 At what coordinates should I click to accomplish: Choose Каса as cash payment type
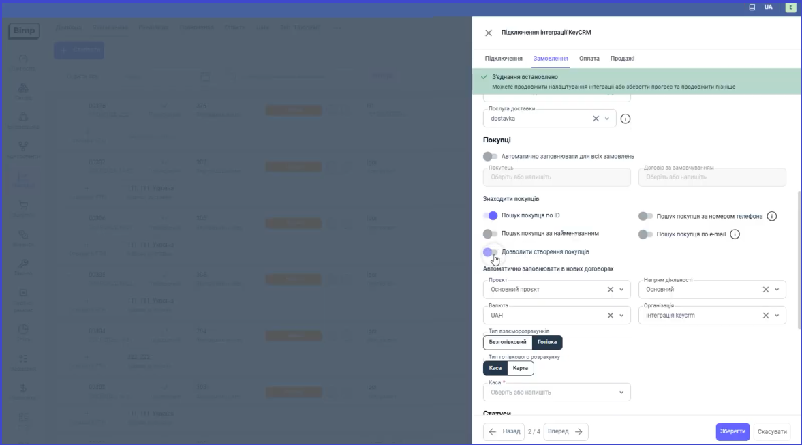point(495,368)
